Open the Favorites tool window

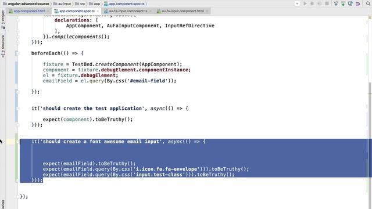(3, 204)
